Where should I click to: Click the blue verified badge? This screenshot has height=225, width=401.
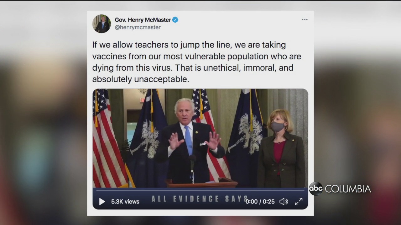coord(175,20)
